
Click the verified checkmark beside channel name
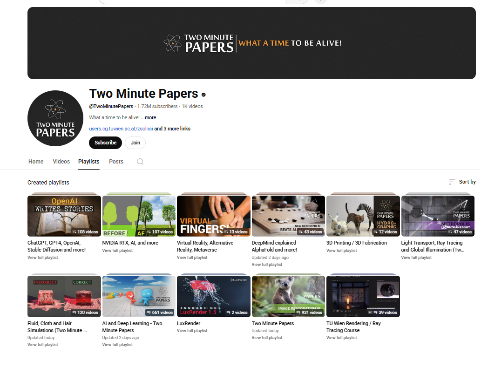point(203,94)
